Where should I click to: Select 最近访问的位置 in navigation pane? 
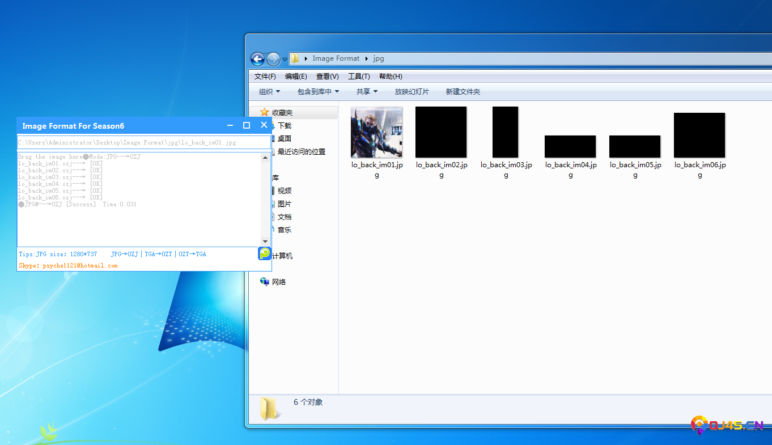coord(302,151)
